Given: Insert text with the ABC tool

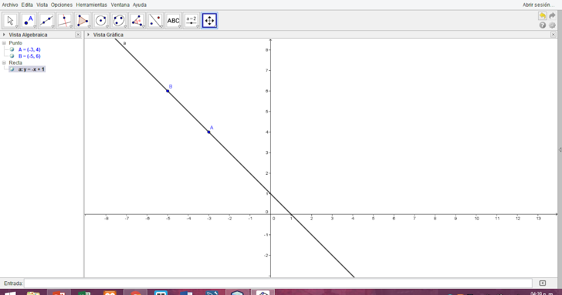Looking at the screenshot, I should point(173,19).
